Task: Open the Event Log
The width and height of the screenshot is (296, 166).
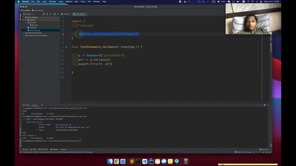Action: pos(264,149)
